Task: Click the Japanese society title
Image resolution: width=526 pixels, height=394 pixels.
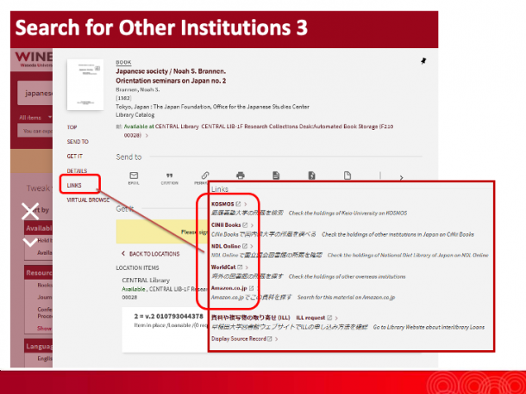Action: point(171,71)
